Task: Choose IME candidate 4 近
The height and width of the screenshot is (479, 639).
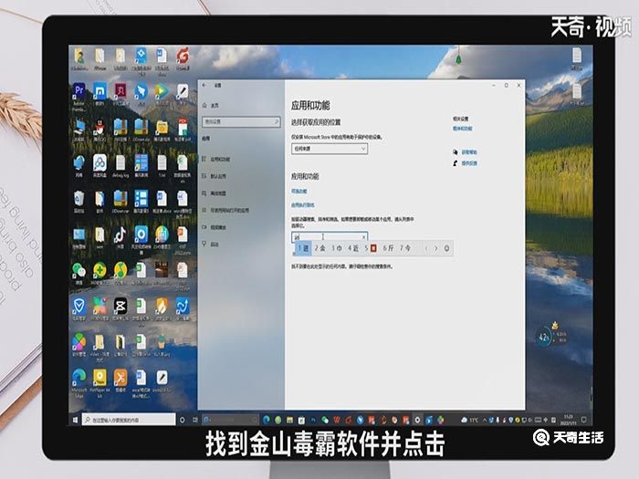Action: pos(353,247)
